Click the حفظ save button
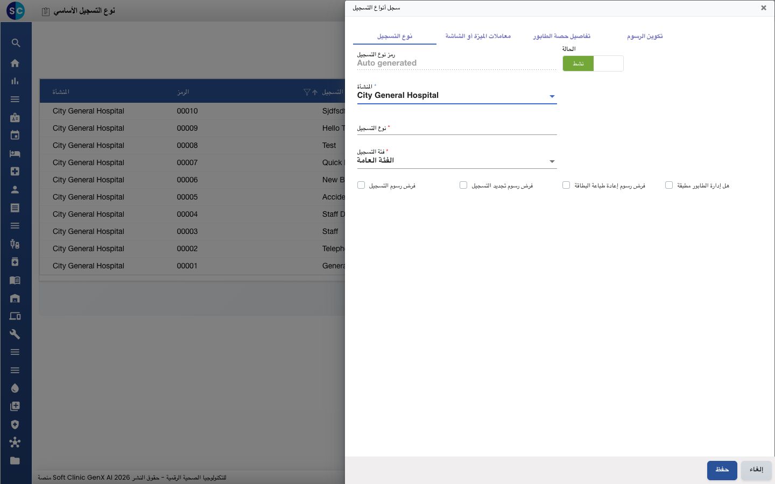This screenshot has height=484, width=775. coord(722,470)
